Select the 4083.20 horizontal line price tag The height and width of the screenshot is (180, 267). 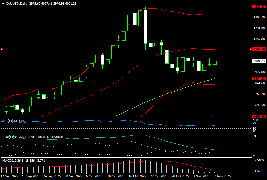[259, 49]
